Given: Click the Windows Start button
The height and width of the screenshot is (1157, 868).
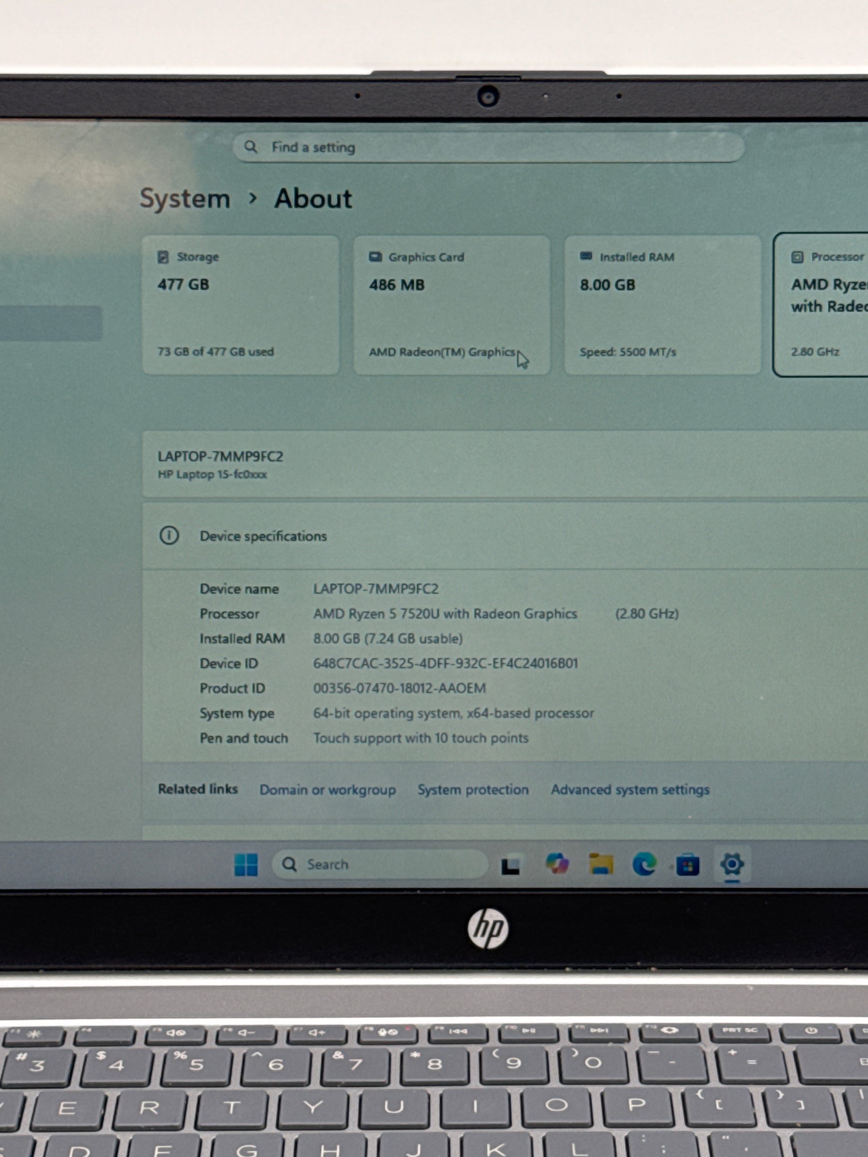Looking at the screenshot, I should 245,864.
